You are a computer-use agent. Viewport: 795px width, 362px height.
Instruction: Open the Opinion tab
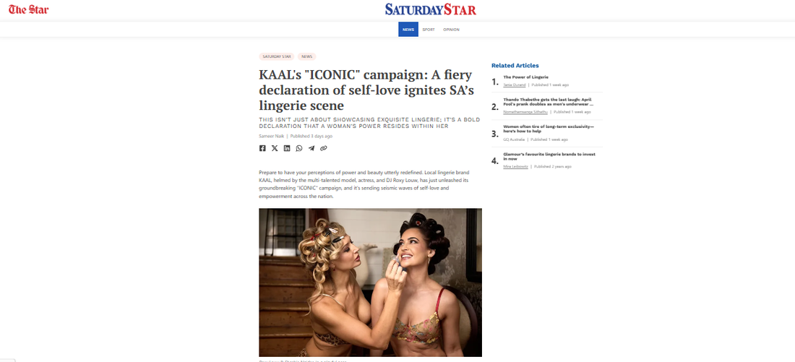point(451,30)
